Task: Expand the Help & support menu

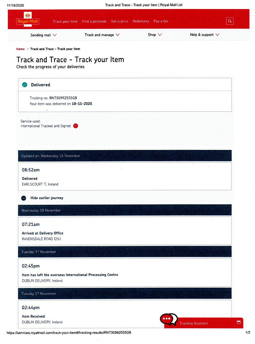Action: [205, 35]
